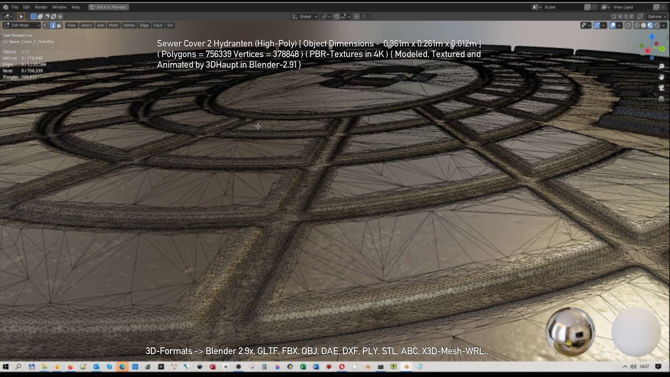Viewport: 670px width, 377px height.
Task: Open the Add menu
Action: pos(101,25)
